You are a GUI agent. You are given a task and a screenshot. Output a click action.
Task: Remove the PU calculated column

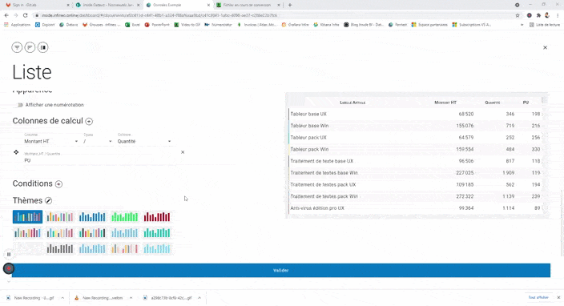pos(183,152)
